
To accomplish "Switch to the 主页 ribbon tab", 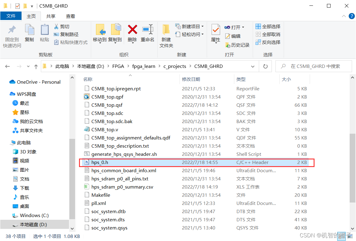I will point(31,16).
